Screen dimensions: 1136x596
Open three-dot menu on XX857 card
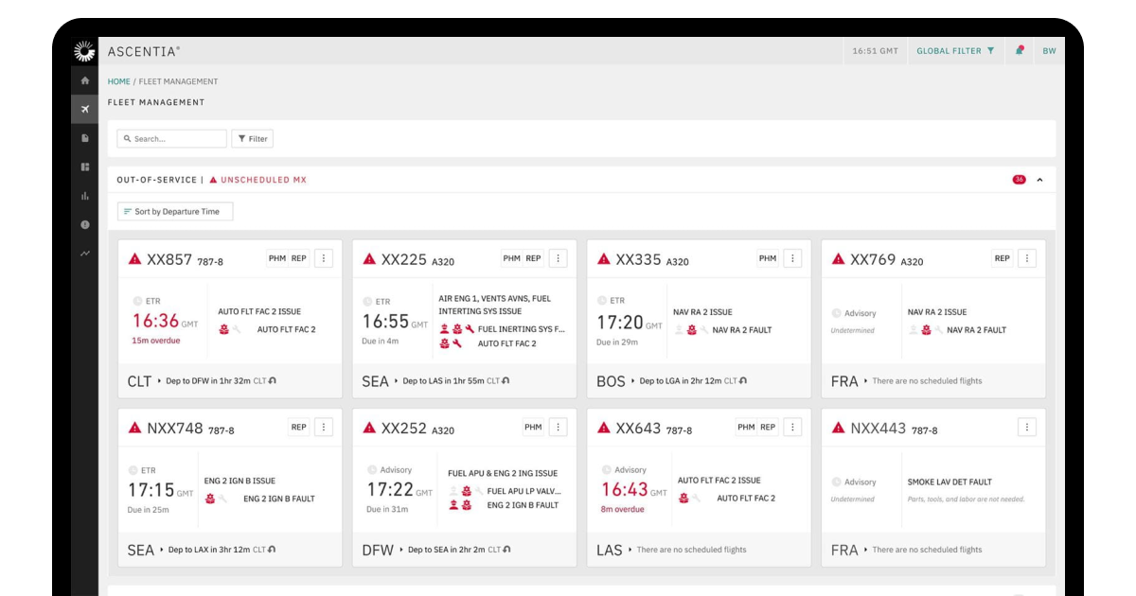pyautogui.click(x=324, y=258)
